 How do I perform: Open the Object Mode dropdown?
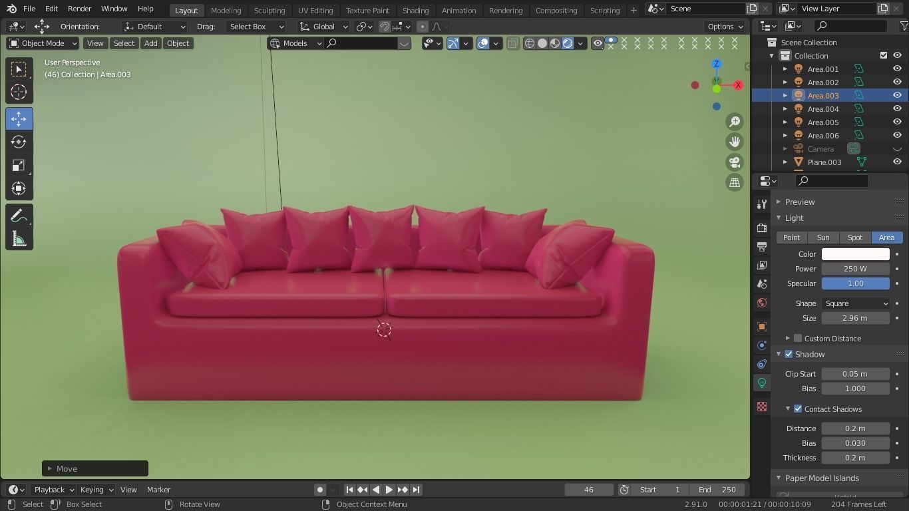(43, 43)
